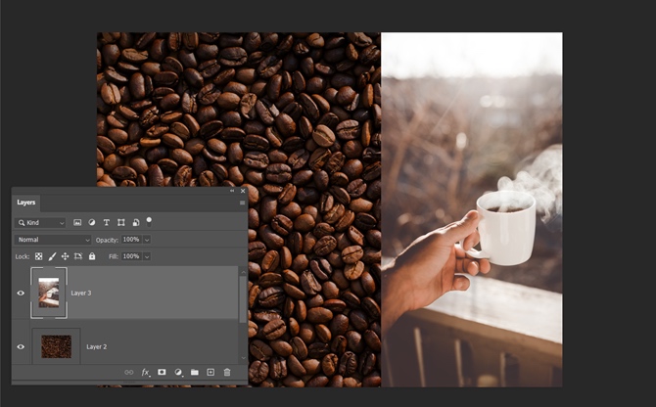Delete layer using trash icon

pos(227,372)
